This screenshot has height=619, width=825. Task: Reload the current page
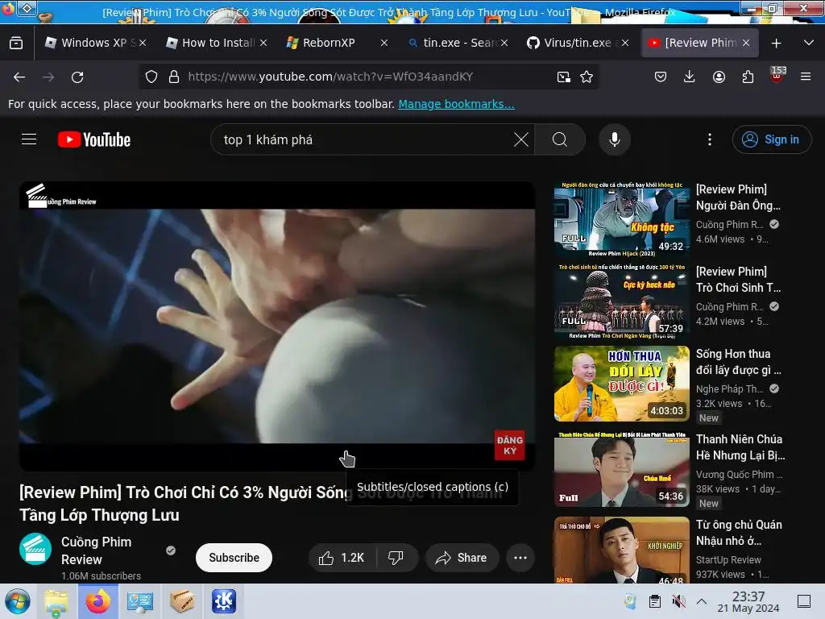(x=77, y=77)
